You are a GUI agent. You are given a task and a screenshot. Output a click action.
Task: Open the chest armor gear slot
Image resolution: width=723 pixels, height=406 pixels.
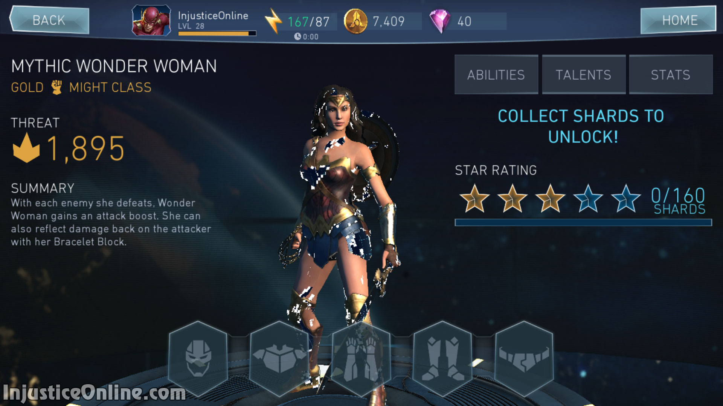pos(279,359)
